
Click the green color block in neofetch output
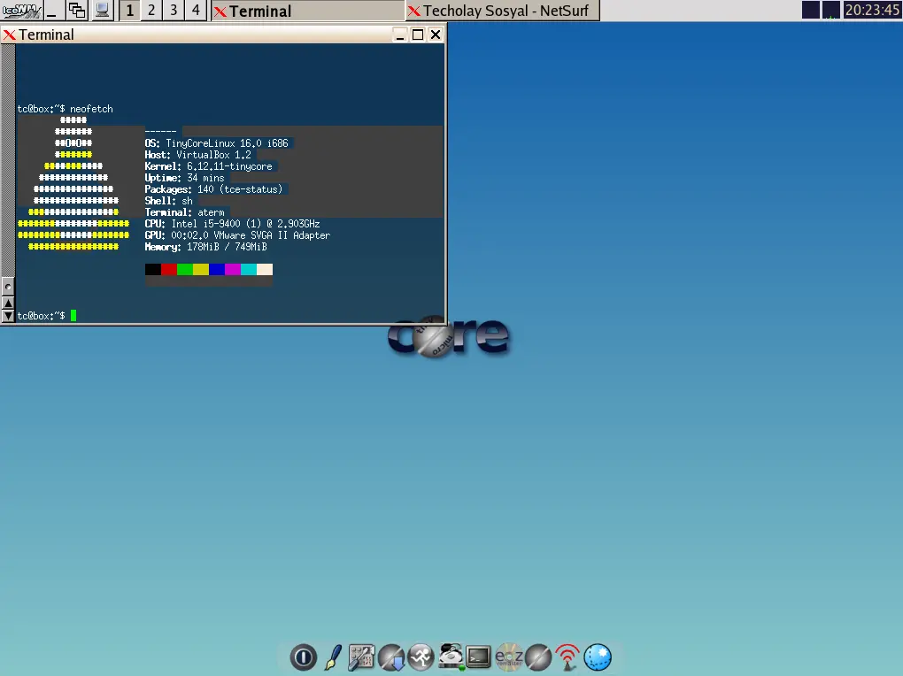point(185,270)
